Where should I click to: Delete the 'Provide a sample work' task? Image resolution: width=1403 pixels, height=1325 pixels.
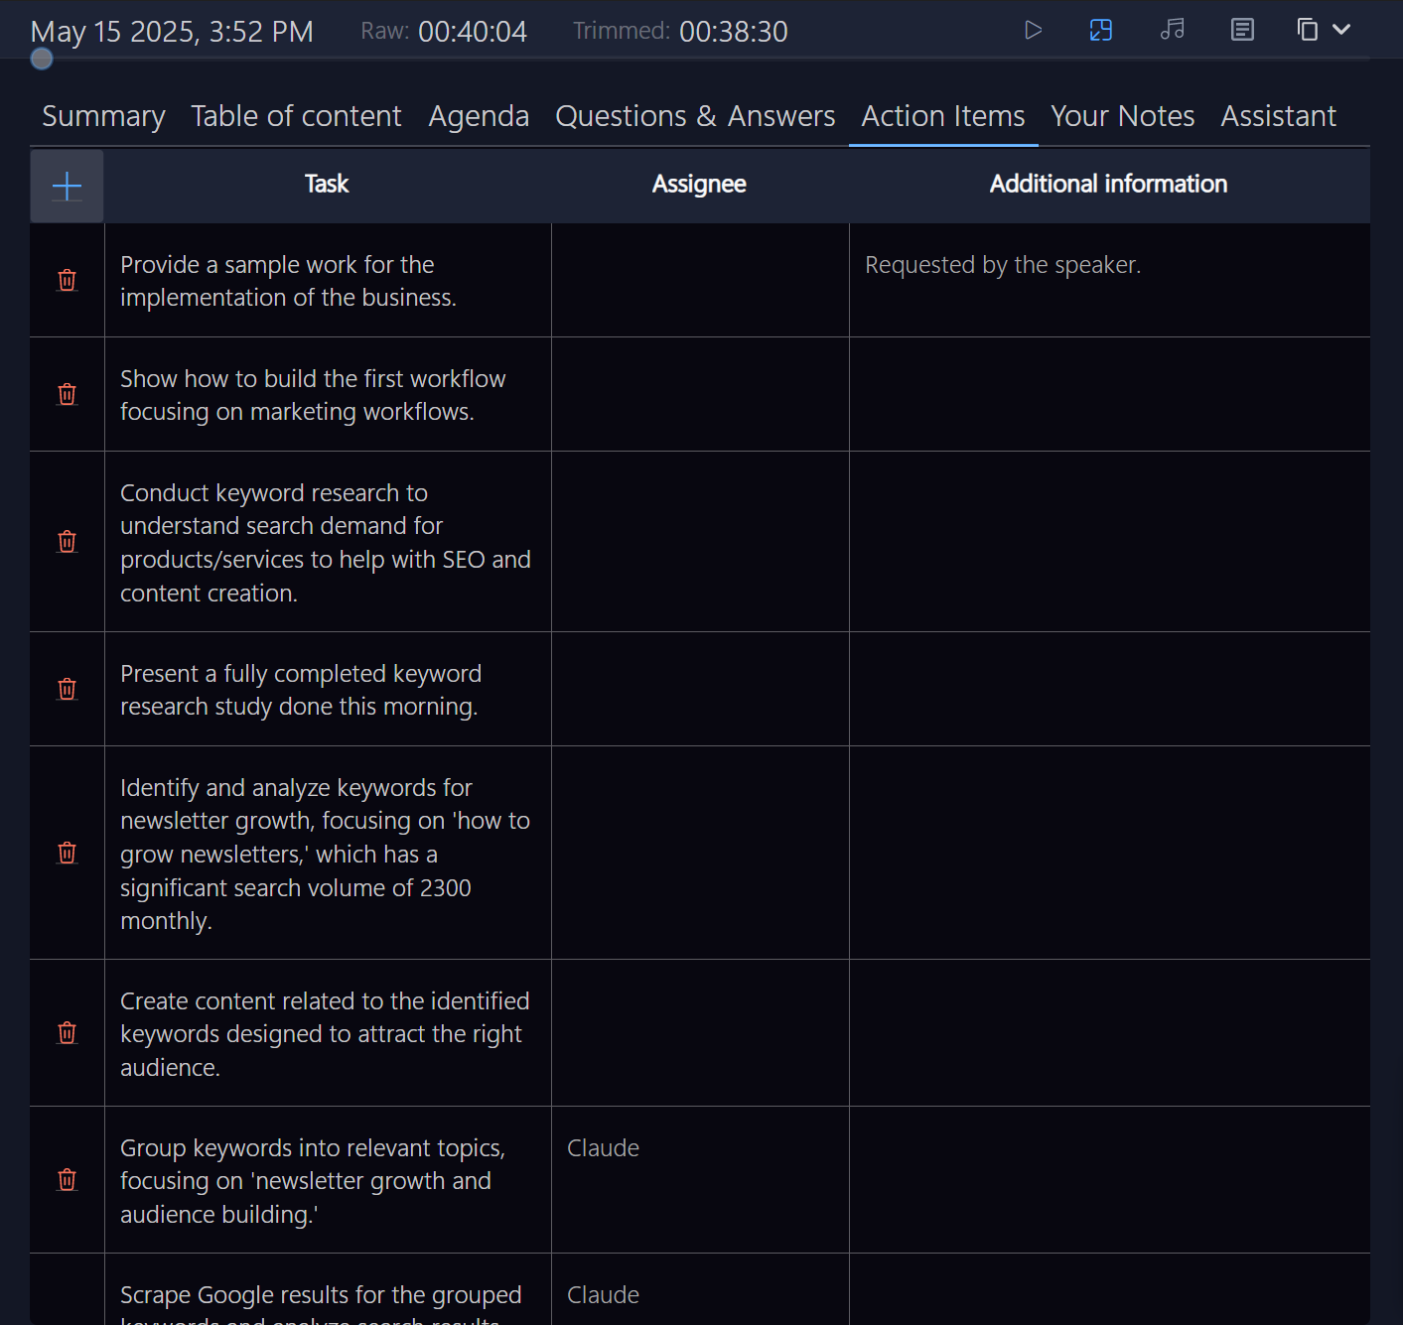click(x=67, y=281)
